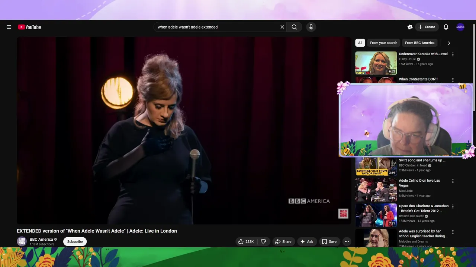Open more actions ellipsis under video
This screenshot has width=476, height=267.
(x=347, y=241)
